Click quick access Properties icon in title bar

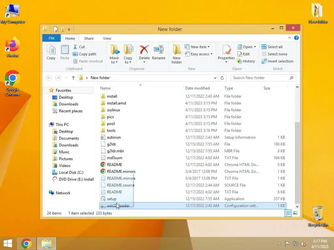55,29
